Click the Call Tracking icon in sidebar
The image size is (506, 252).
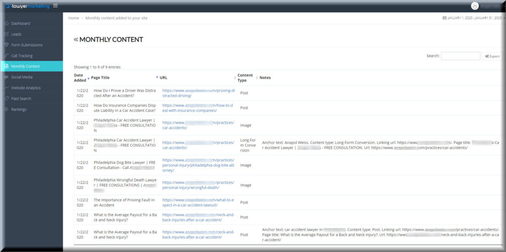6,56
